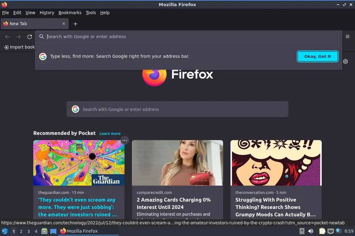This screenshot has width=355, height=236.
Task: Reload the current page
Action: point(30,37)
